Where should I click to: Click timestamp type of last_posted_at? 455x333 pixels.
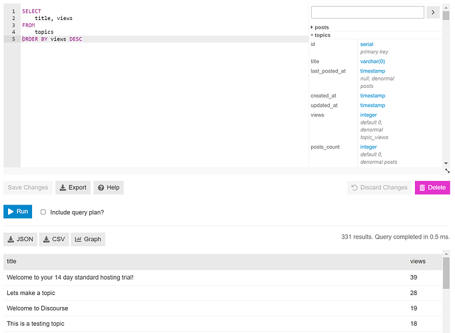[x=372, y=71]
